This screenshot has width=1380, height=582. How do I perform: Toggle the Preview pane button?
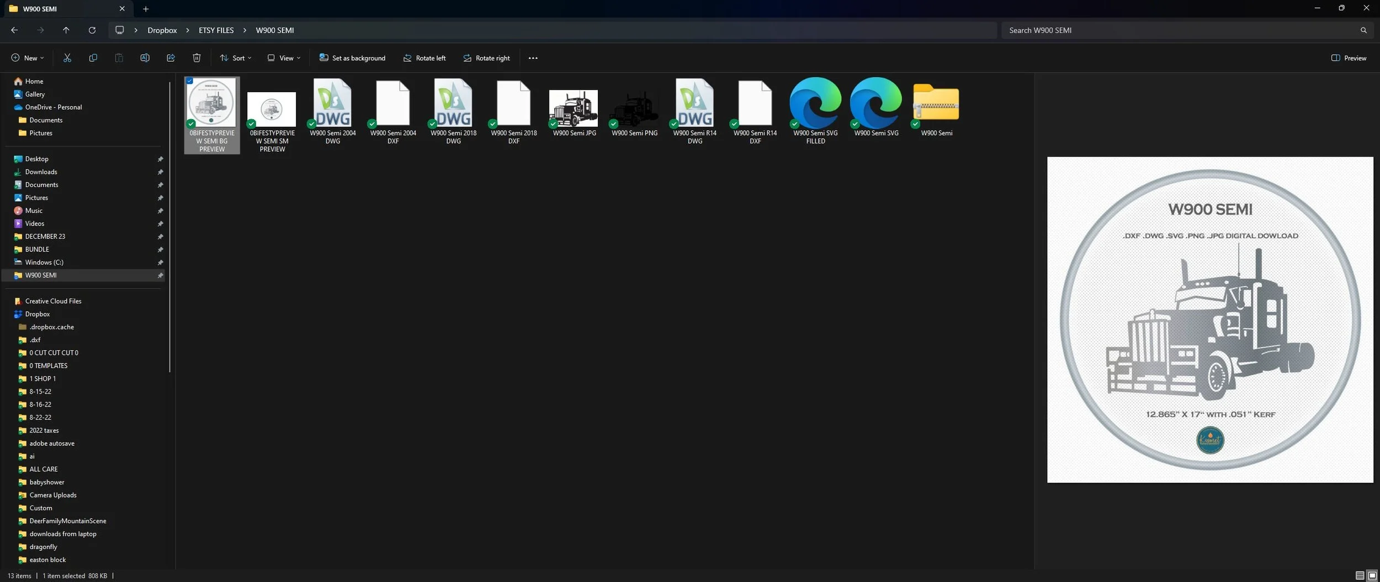coord(1349,58)
